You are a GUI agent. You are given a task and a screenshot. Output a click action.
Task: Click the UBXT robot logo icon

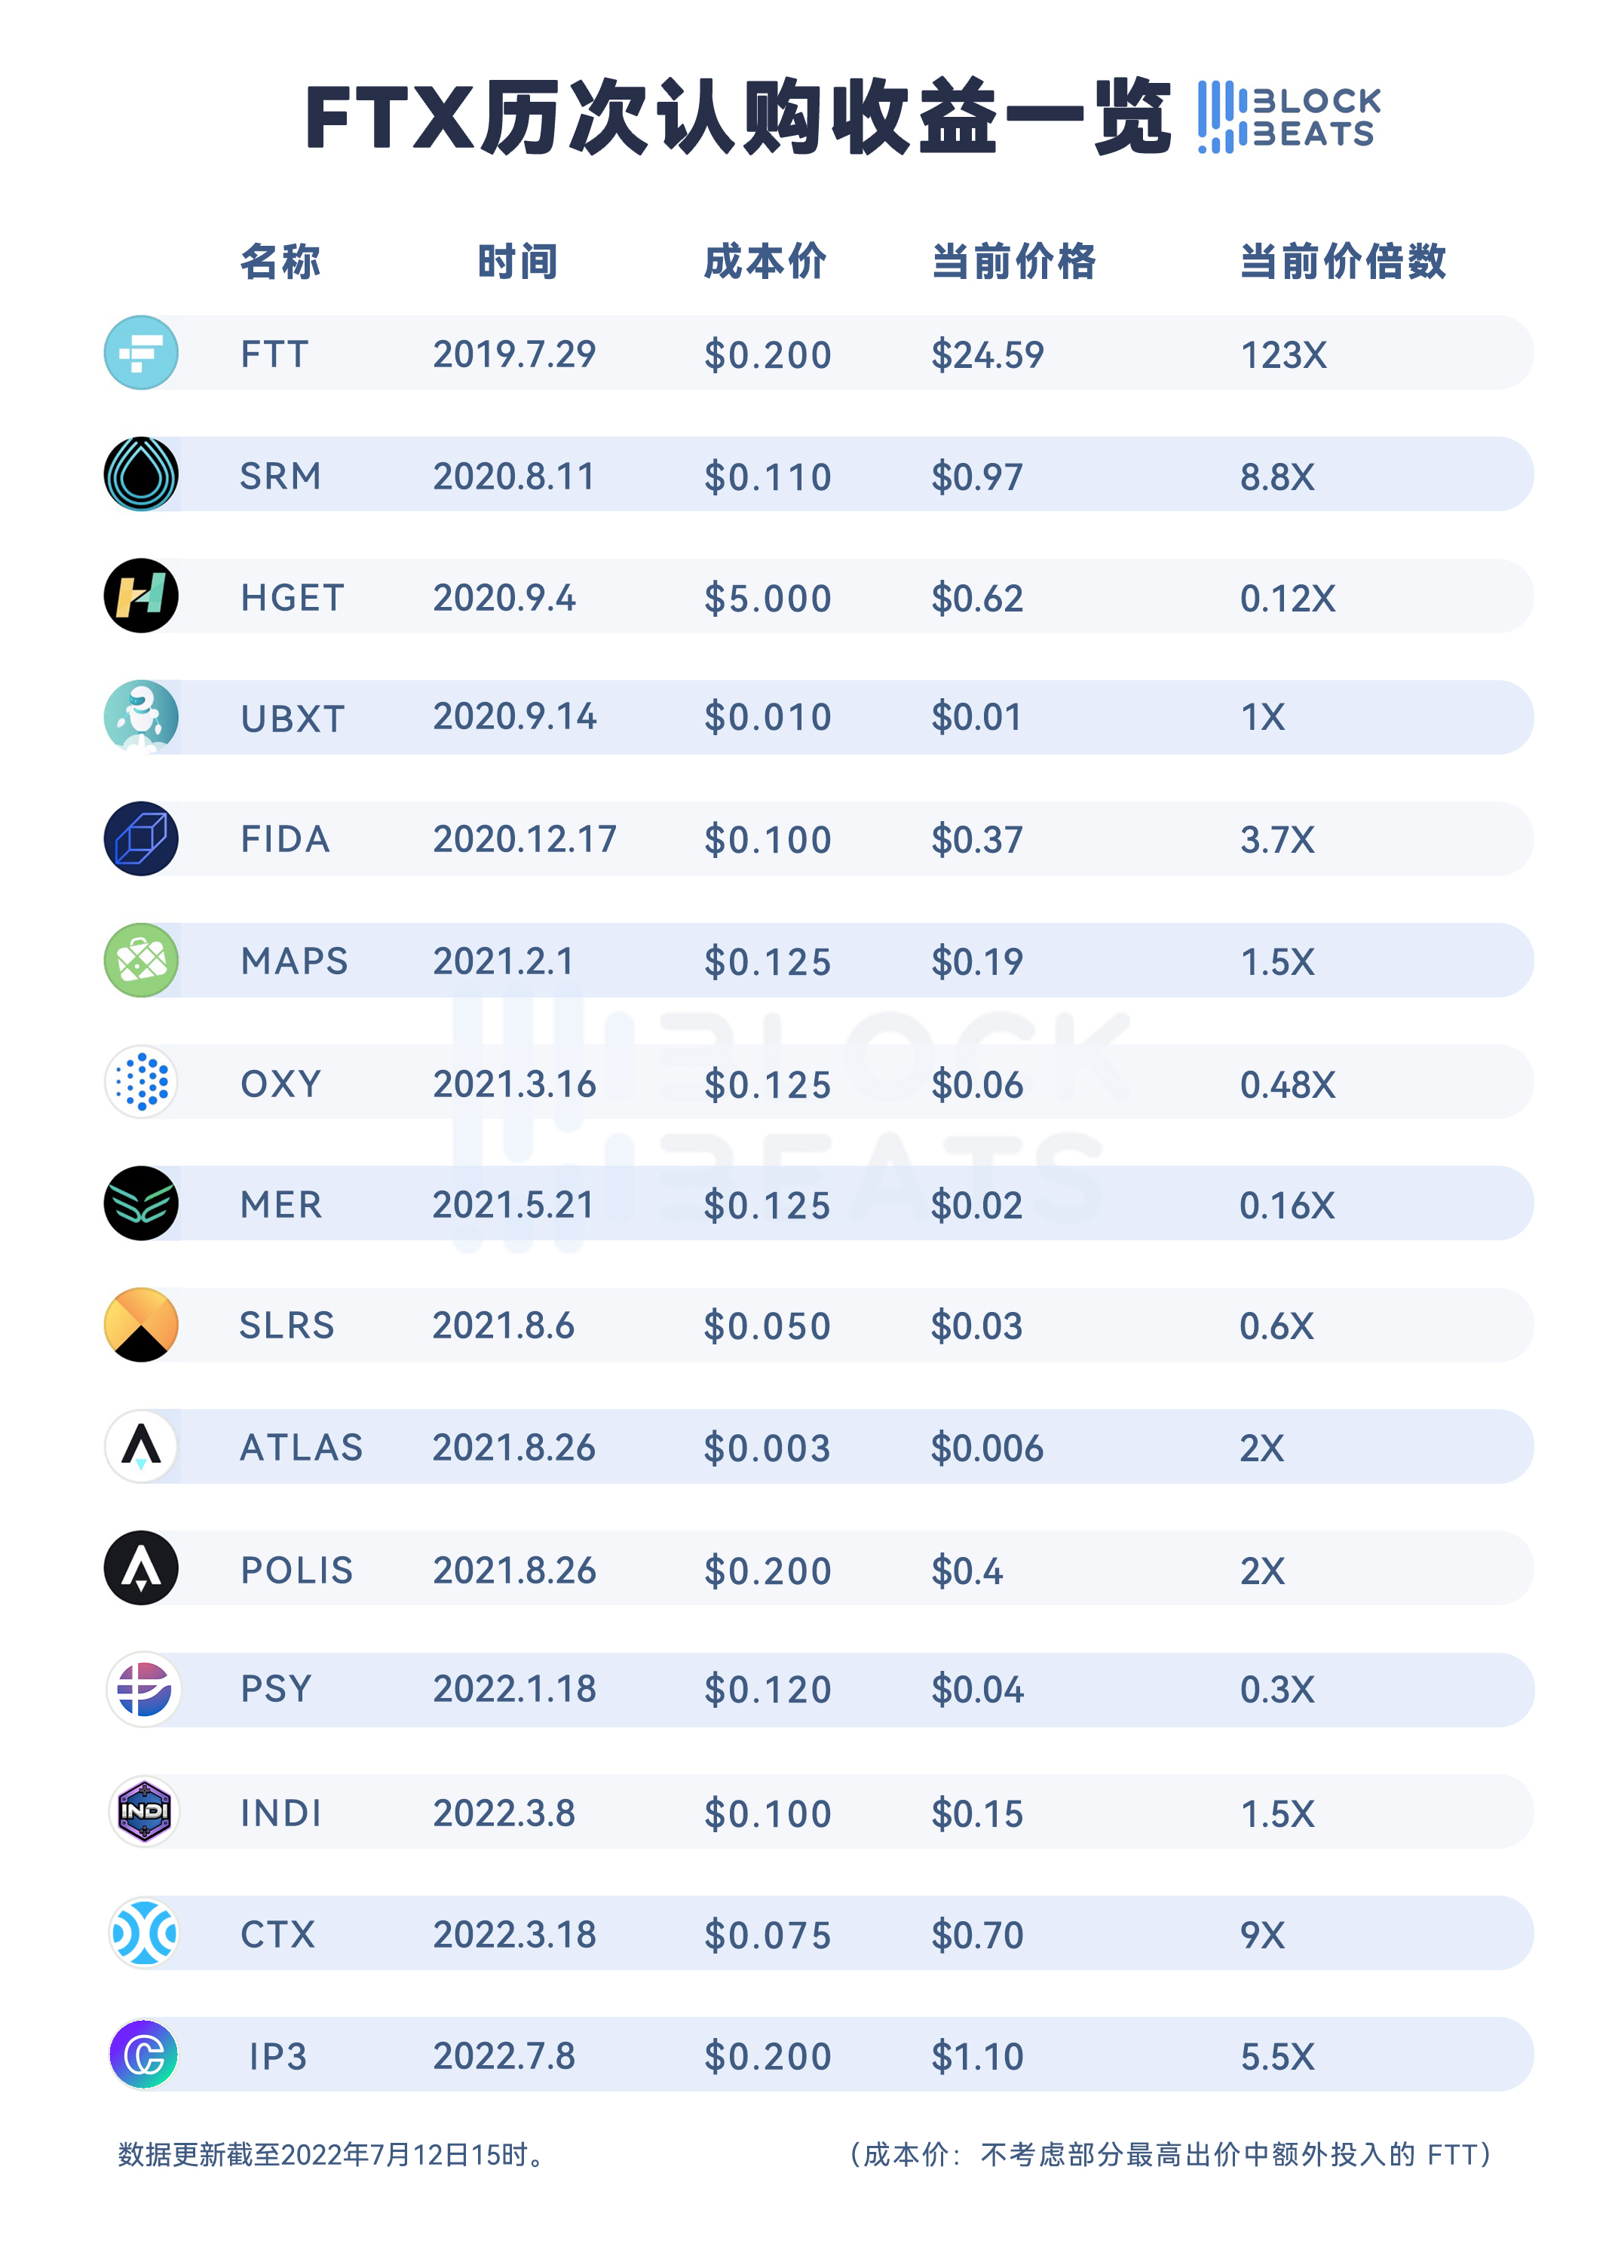click(x=141, y=717)
